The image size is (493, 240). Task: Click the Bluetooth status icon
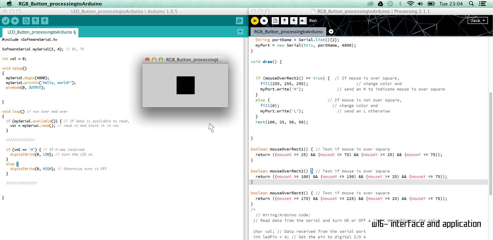point(400,4)
